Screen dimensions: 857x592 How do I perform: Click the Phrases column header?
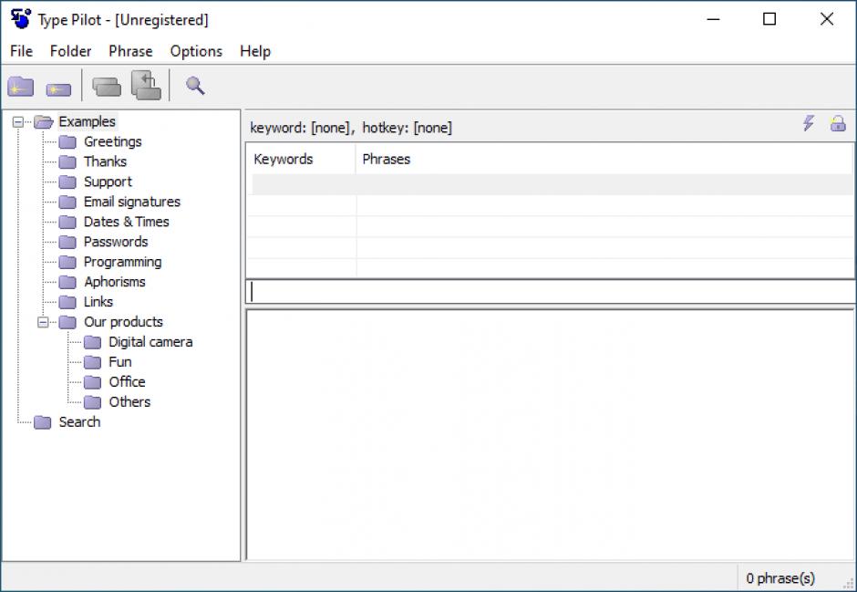605,159
